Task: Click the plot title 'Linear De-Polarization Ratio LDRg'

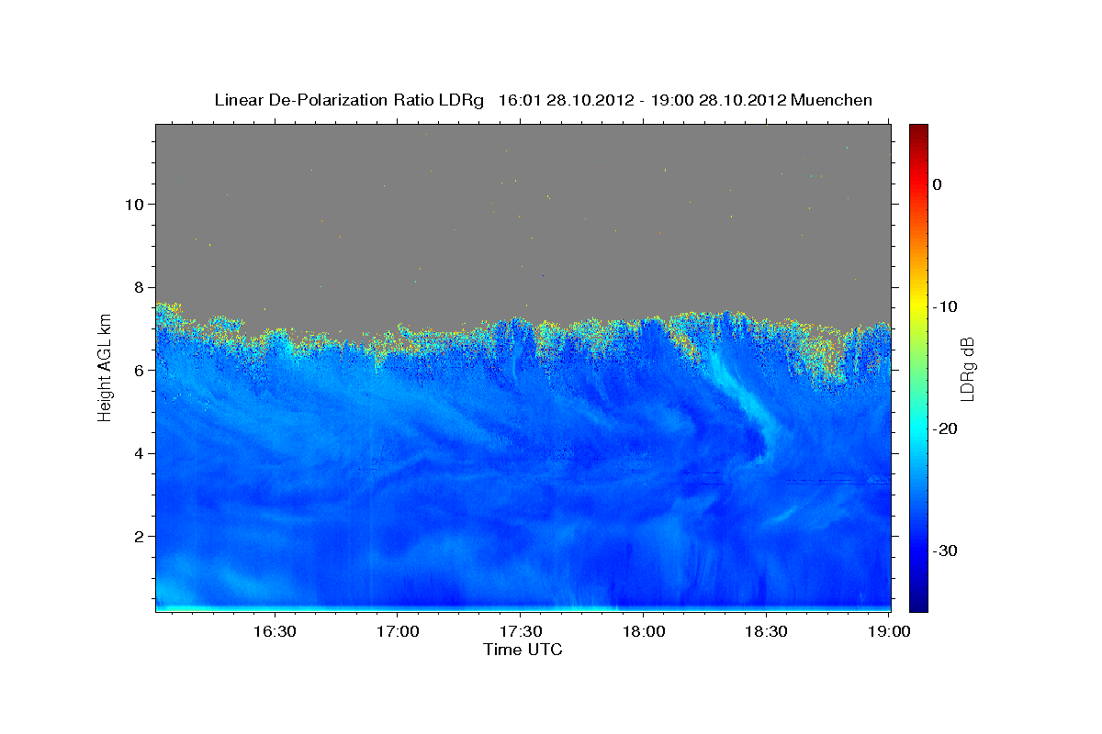Action: pyautogui.click(x=349, y=100)
